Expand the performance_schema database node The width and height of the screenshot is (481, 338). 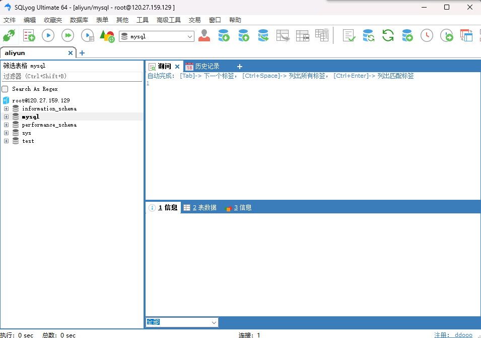point(6,125)
